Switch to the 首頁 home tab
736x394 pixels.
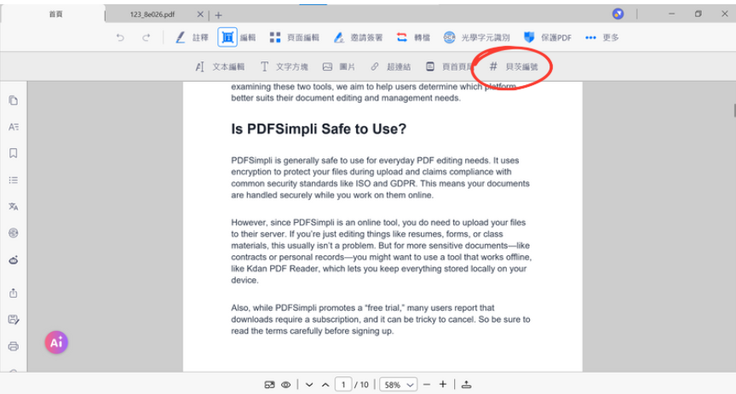tap(55, 14)
